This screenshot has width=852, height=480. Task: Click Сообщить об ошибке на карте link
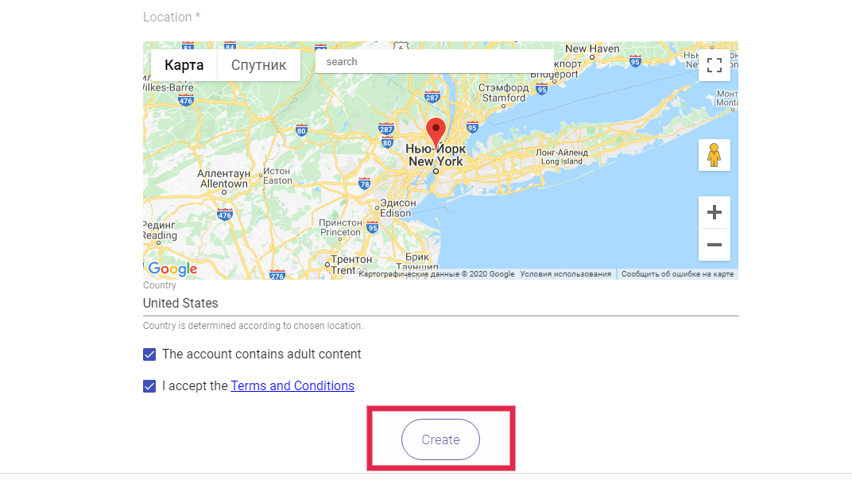678,274
